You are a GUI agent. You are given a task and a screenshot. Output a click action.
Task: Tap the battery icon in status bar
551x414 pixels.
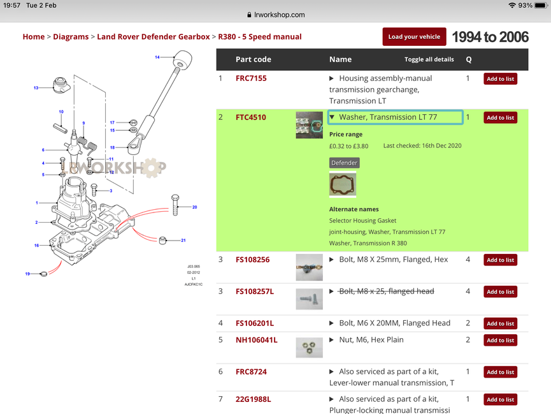coord(541,5)
